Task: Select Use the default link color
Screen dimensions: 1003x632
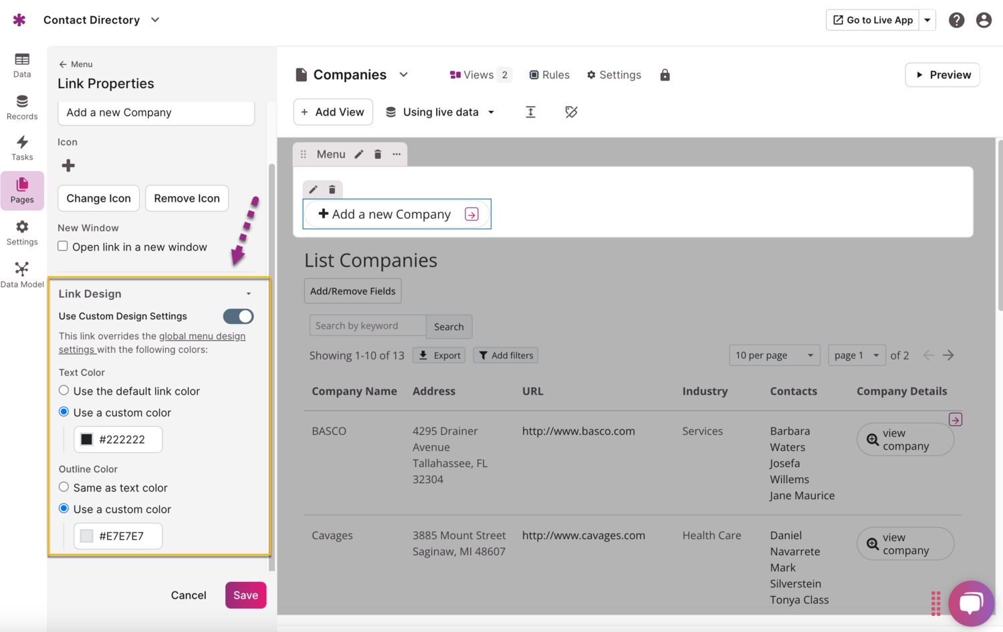Action: (64, 391)
